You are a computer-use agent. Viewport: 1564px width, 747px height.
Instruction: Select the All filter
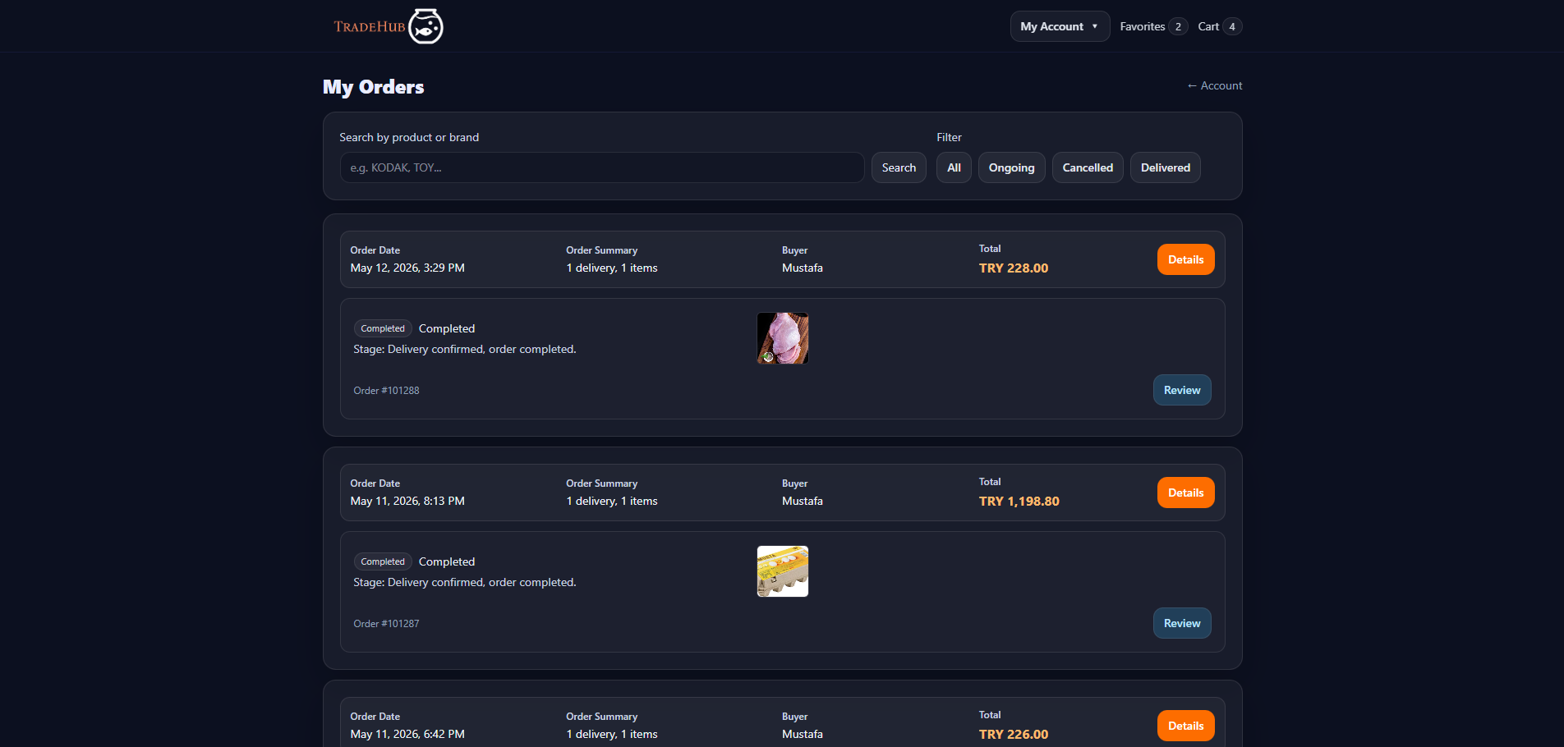click(x=954, y=167)
